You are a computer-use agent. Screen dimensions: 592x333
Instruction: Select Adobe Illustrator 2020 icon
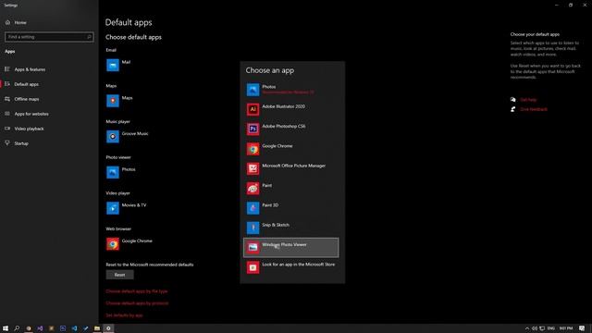[253, 109]
